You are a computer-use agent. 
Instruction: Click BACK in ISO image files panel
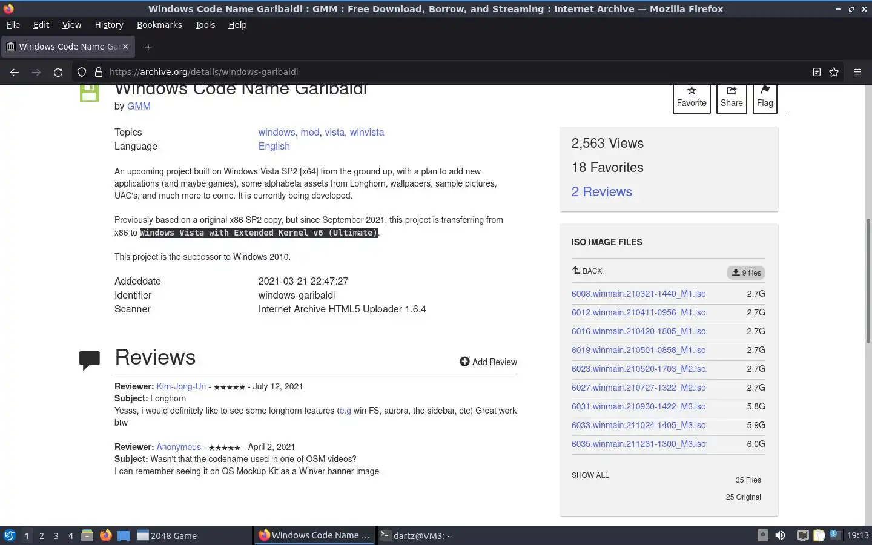click(587, 271)
